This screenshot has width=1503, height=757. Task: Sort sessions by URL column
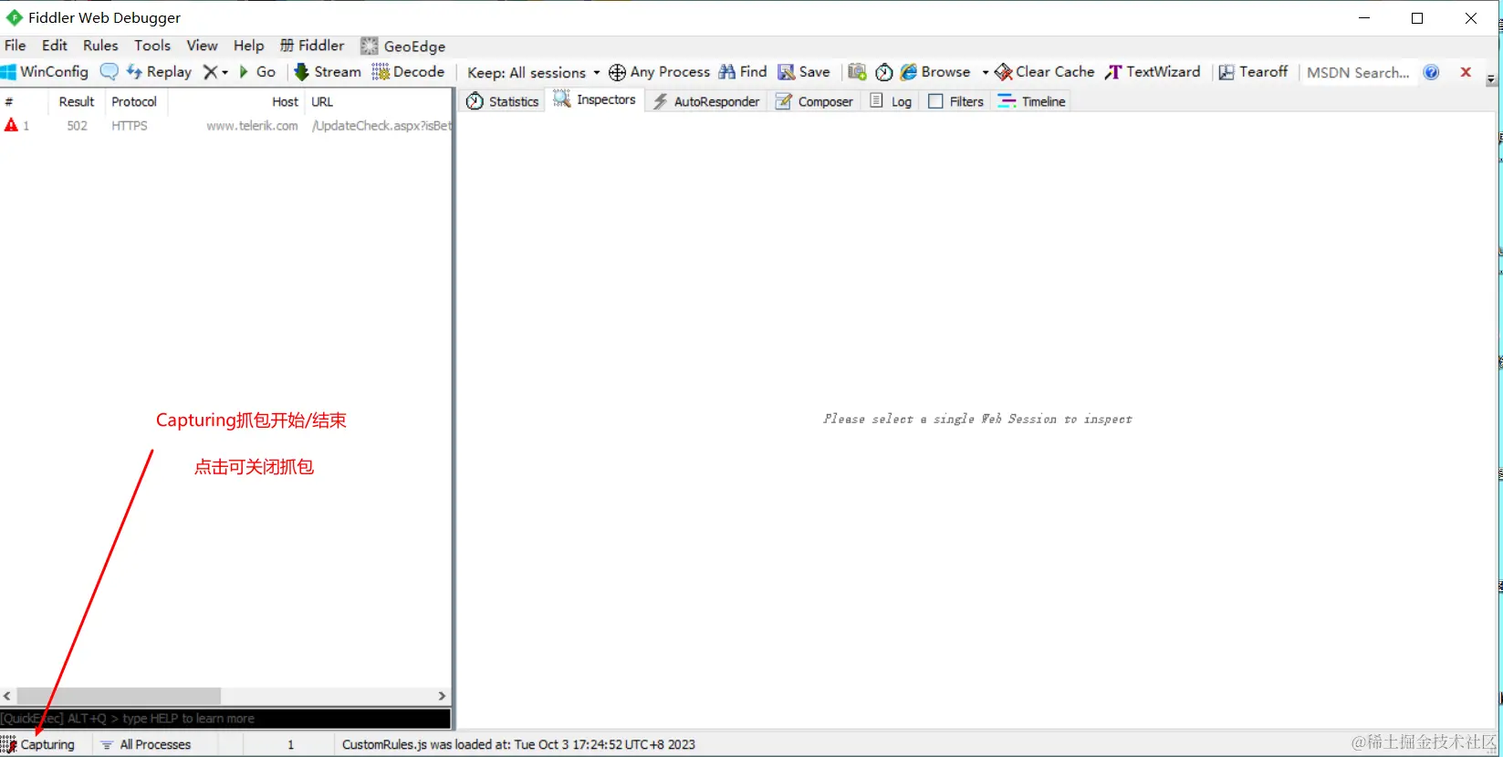(379, 101)
